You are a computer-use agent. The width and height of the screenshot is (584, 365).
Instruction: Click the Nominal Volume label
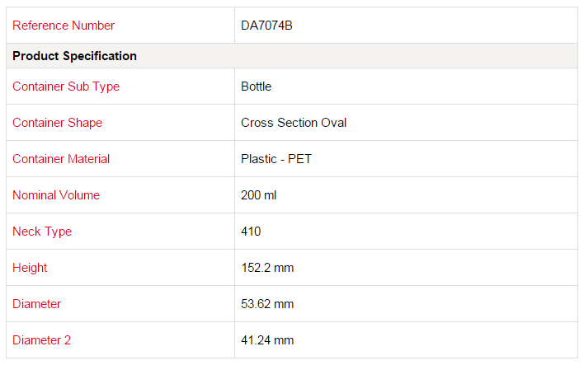(x=56, y=195)
